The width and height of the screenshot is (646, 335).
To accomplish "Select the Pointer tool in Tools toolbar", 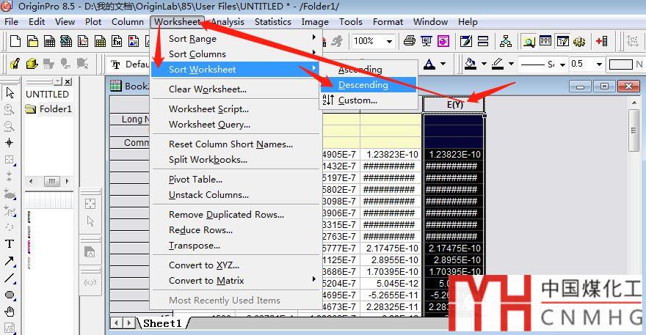I will (x=10, y=93).
